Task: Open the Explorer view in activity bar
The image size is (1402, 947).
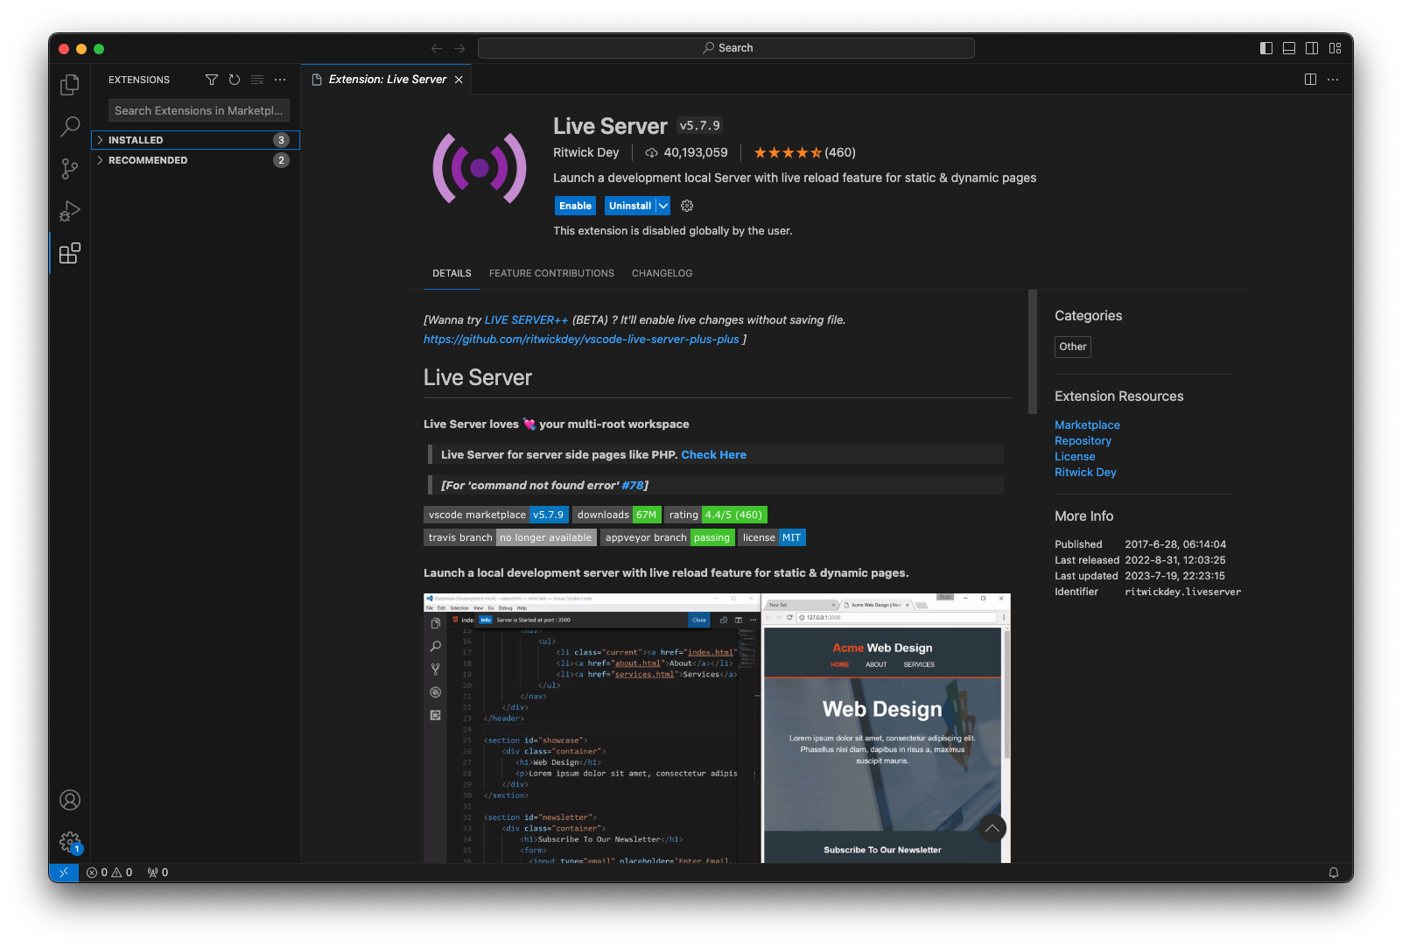Action: 70,85
